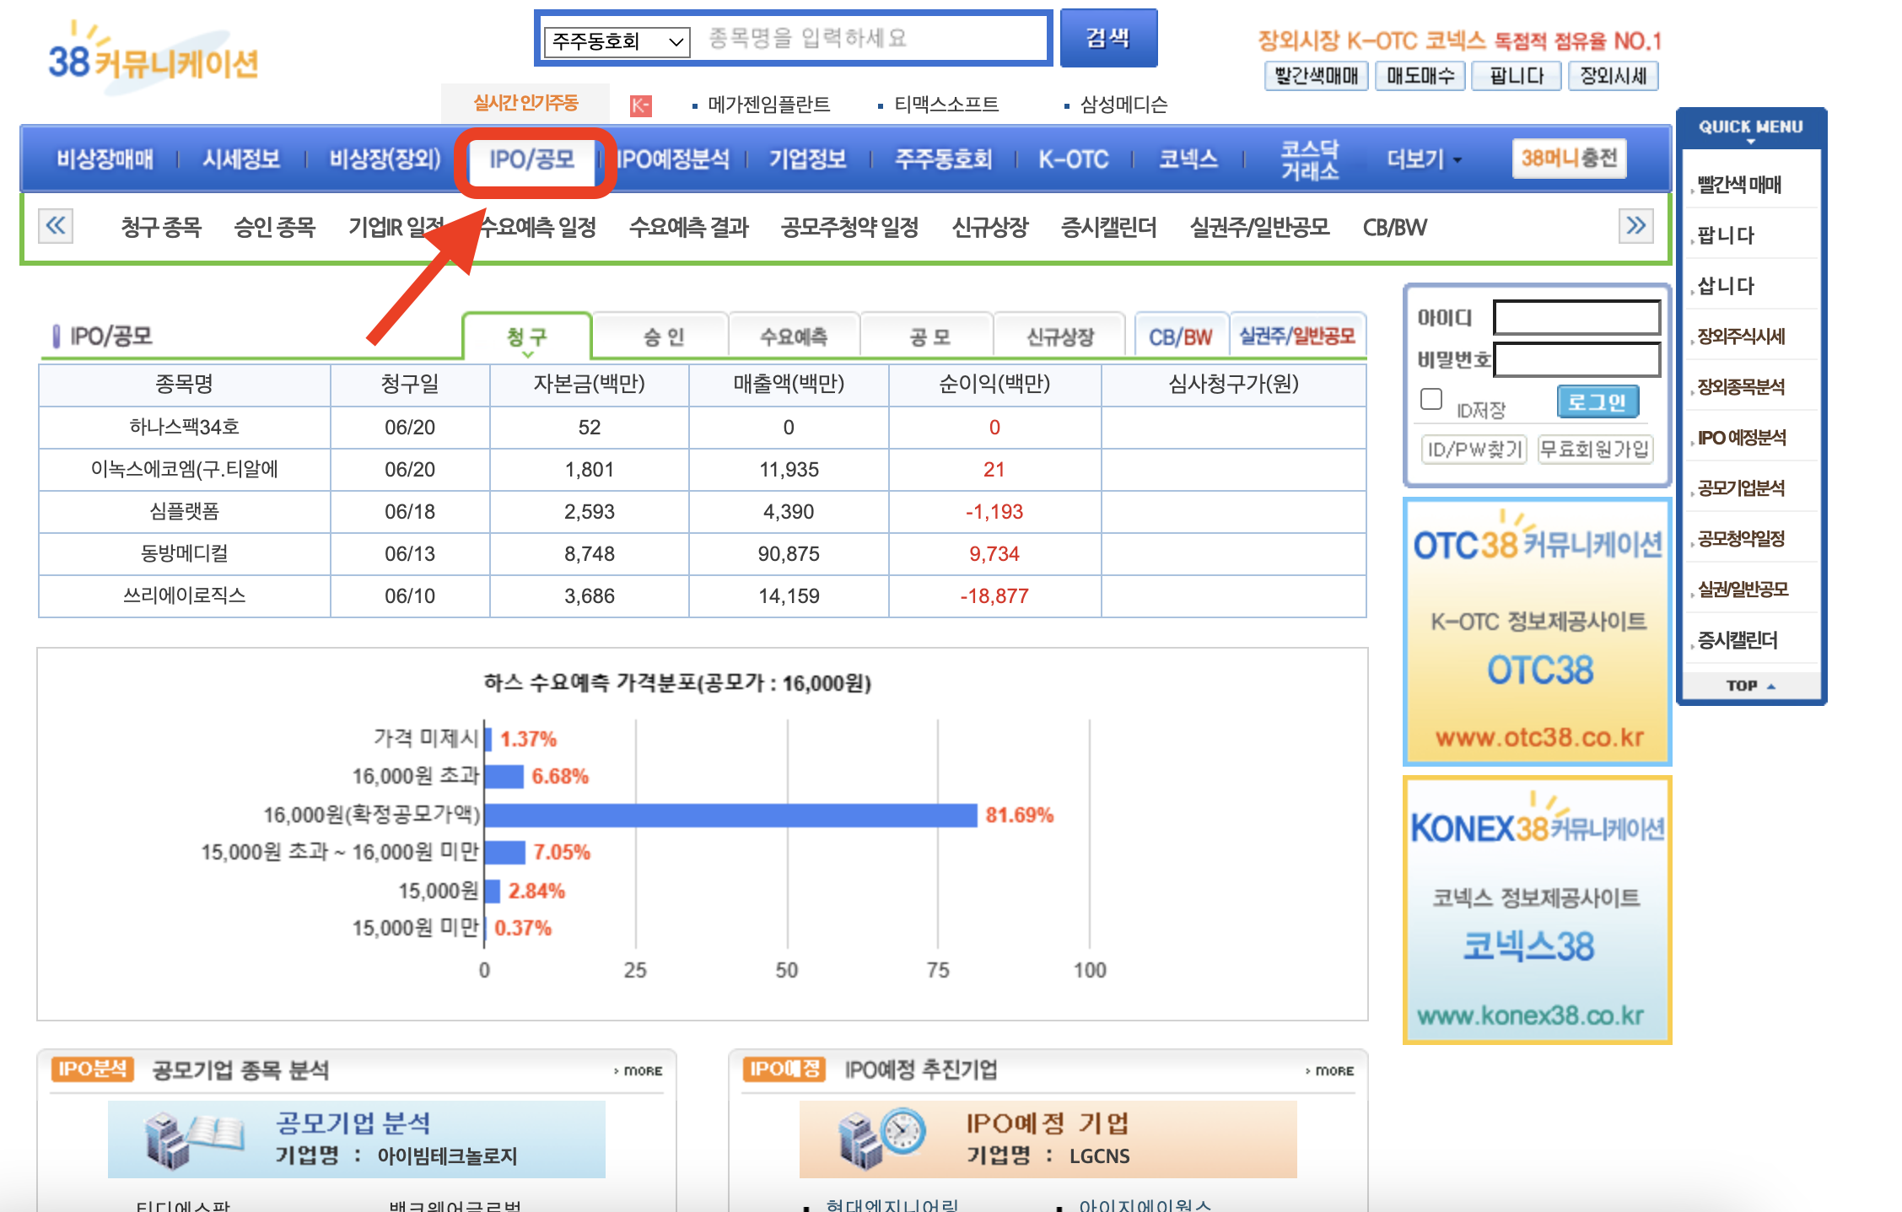Enable the ID저장 checkbox in login box
This screenshot has height=1212, width=1902.
tap(1431, 398)
